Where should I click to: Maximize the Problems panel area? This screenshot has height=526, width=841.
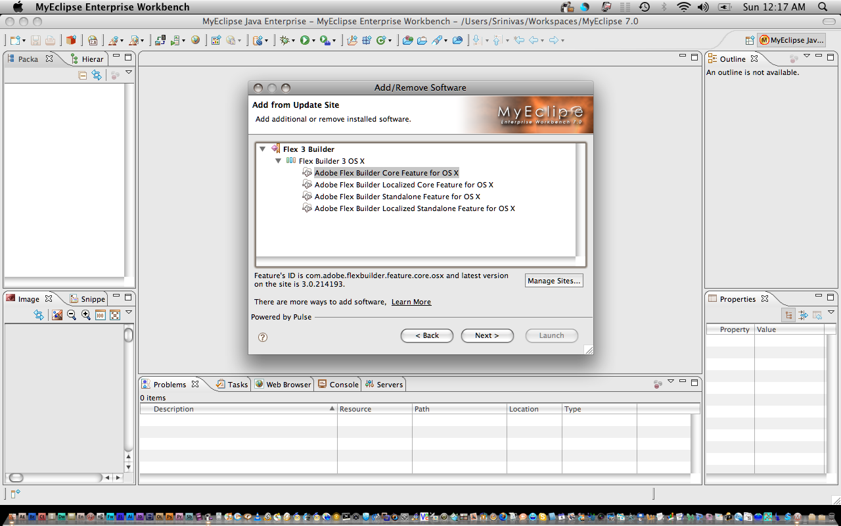(x=694, y=381)
